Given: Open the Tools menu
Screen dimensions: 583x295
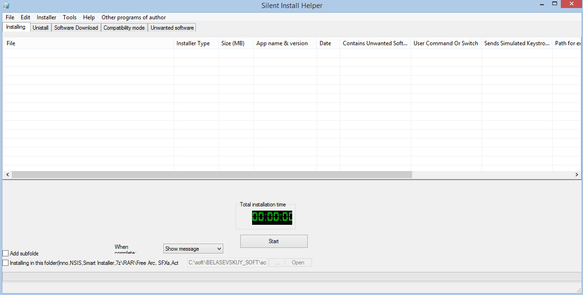Looking at the screenshot, I should click(70, 17).
